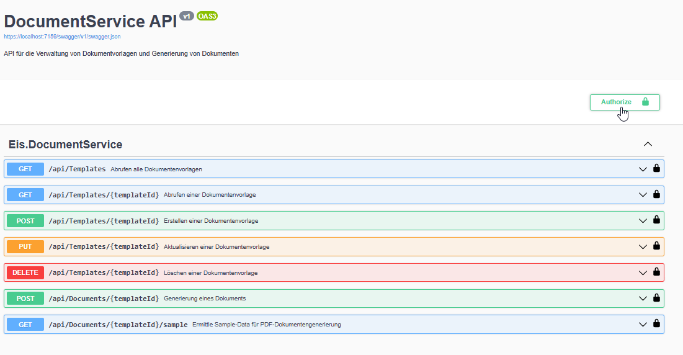
Task: Click lock icon on GET /api/Templates row
Action: pyautogui.click(x=656, y=168)
